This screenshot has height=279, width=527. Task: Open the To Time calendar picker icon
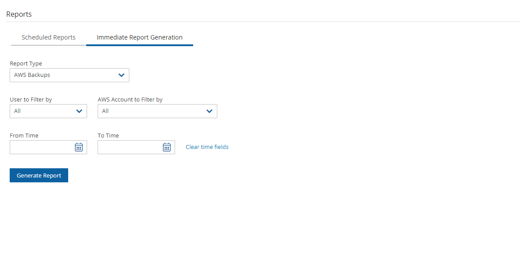coord(167,147)
